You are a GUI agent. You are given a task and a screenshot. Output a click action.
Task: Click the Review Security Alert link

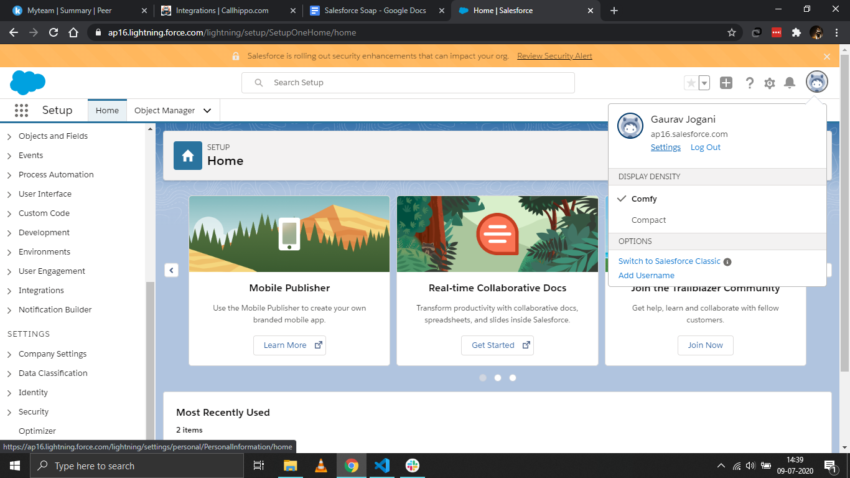pos(554,56)
